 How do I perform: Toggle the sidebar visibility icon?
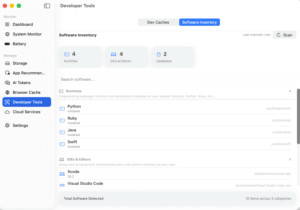47,6
